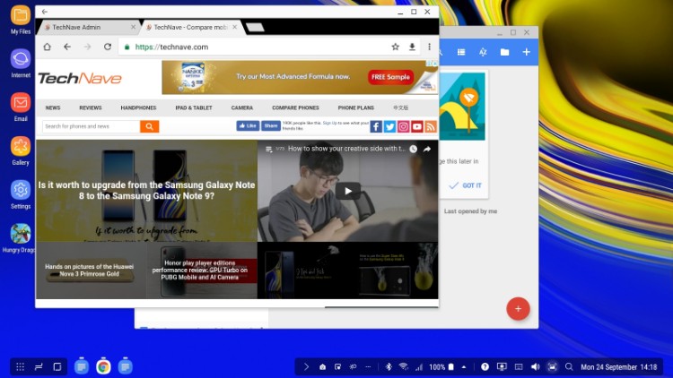Image resolution: width=673 pixels, height=378 pixels.
Task: Open Chrome's three-dot menu
Action: click(429, 47)
